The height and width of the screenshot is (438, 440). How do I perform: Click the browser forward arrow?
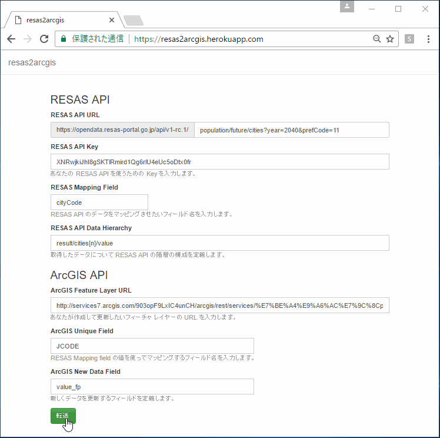(28, 39)
